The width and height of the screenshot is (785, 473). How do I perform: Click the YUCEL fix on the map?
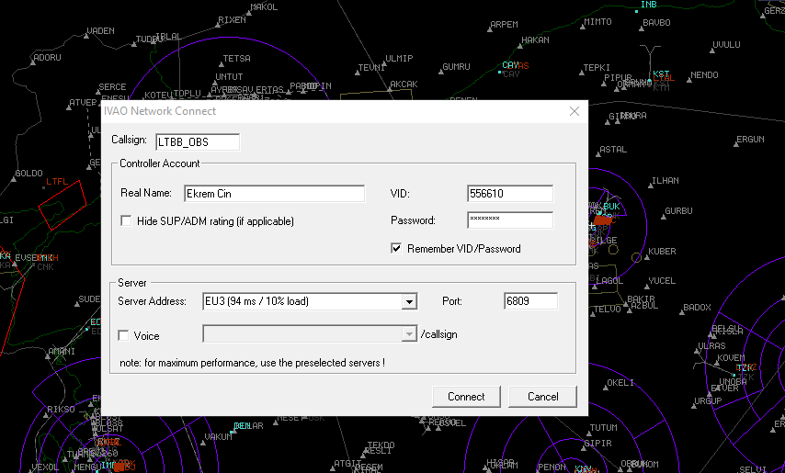[x=662, y=281]
